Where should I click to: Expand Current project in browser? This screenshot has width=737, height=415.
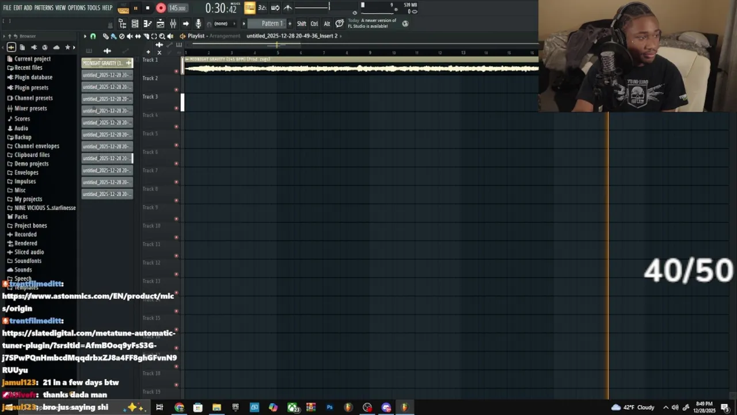(x=29, y=59)
